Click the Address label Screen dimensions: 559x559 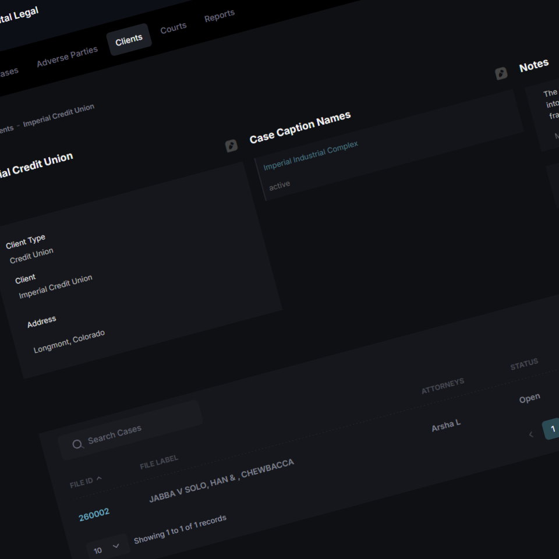point(42,321)
